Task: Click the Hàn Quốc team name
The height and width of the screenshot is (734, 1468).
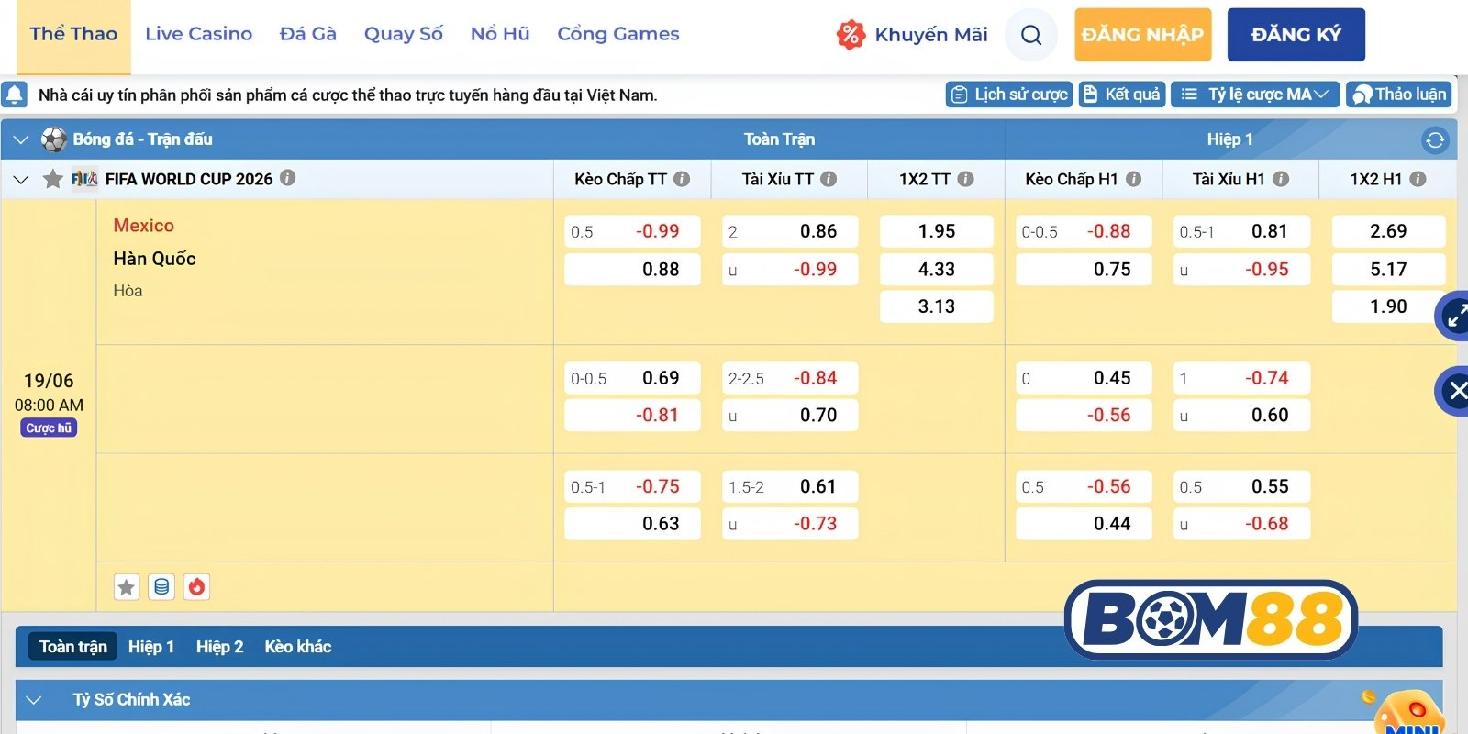Action: pos(154,259)
